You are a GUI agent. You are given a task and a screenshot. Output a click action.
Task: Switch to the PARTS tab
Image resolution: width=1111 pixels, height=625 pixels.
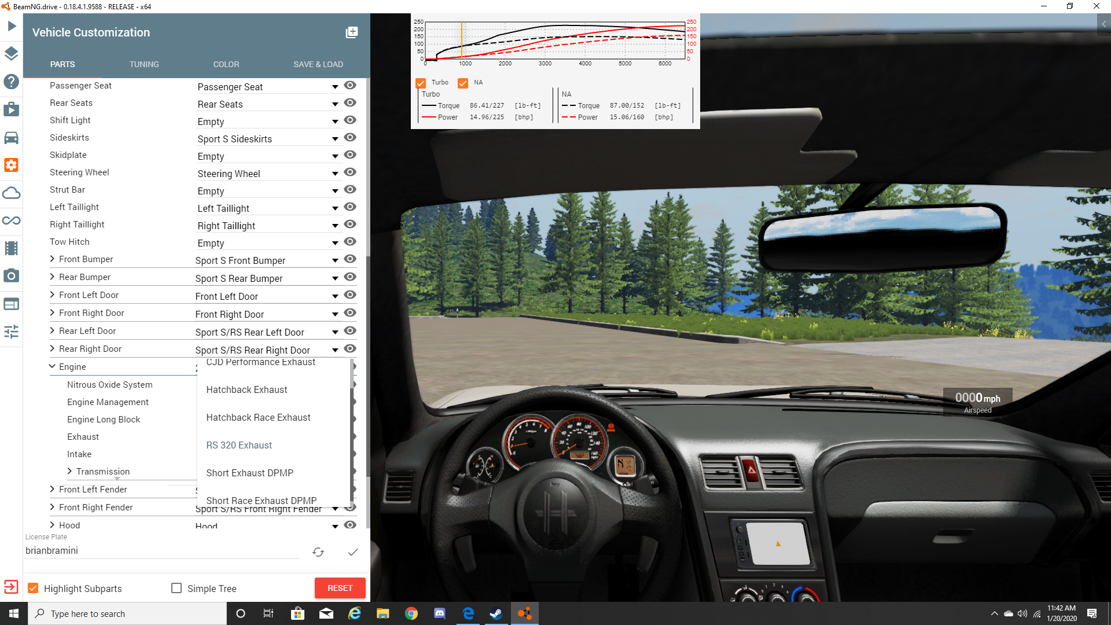click(x=62, y=64)
